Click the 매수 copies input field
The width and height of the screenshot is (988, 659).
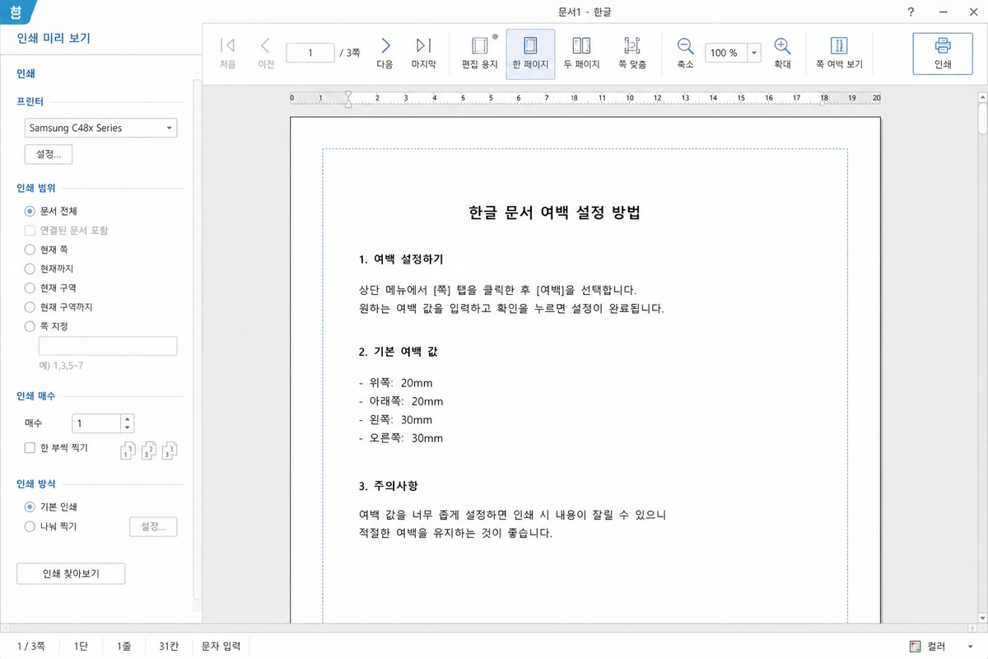pyautogui.click(x=96, y=423)
